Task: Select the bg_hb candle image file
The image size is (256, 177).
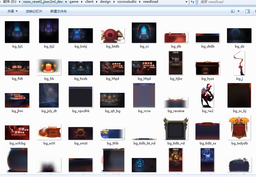Action: (x=49, y=67)
